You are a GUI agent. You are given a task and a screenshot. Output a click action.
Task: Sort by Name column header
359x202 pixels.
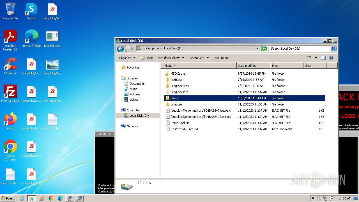tap(199, 66)
